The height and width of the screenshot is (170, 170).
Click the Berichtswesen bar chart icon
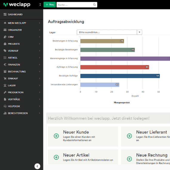pyautogui.click(x=5, y=113)
